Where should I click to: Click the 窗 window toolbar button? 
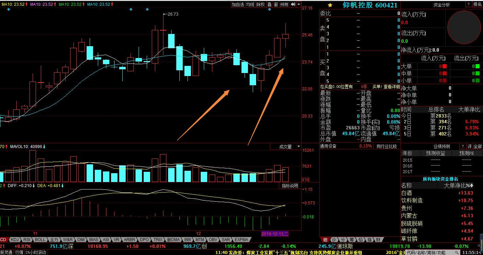click(276, 4)
